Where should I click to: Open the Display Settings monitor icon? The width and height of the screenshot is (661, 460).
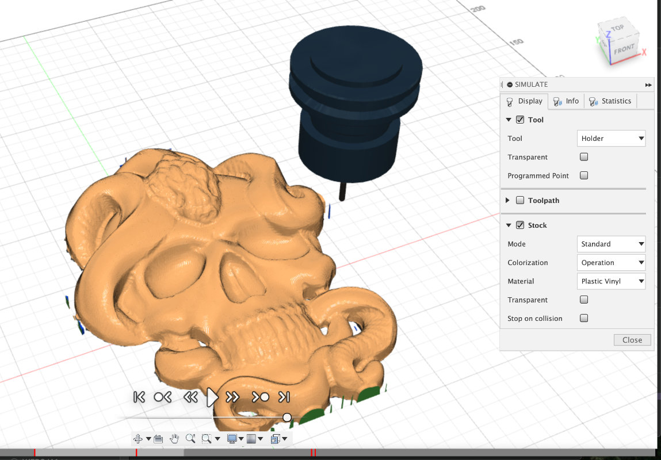232,439
